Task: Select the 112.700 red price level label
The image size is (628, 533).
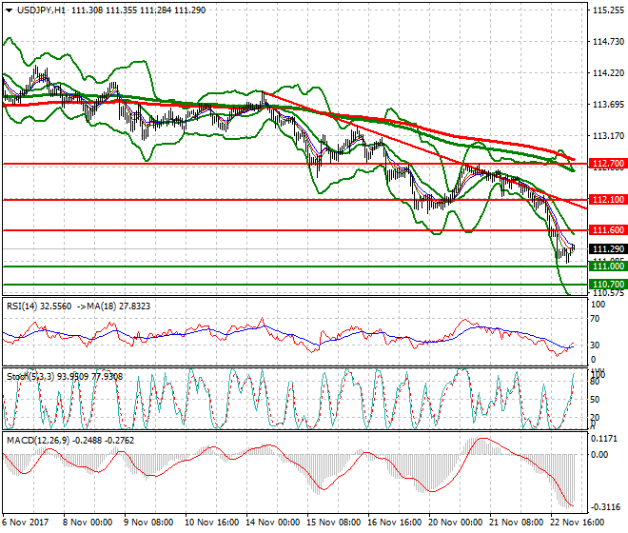Action: (608, 164)
